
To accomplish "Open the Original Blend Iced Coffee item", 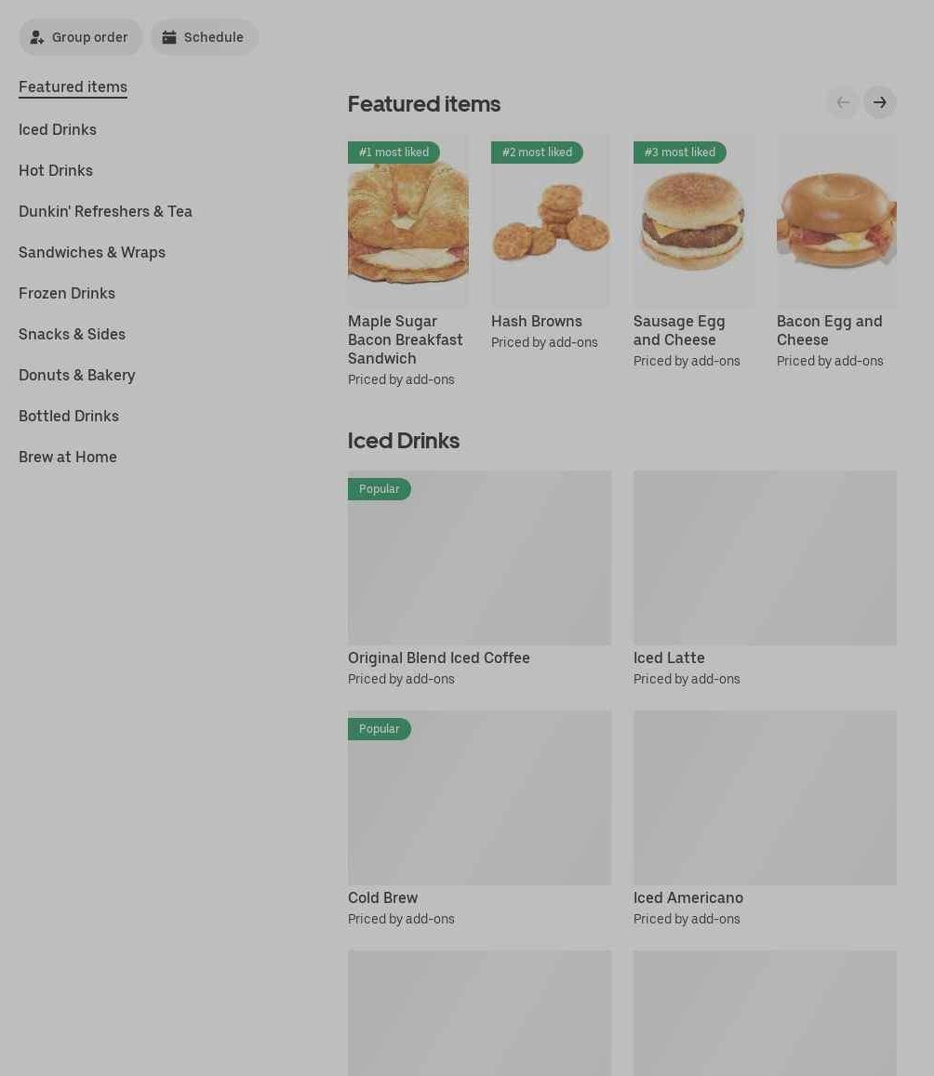I will coord(480,578).
